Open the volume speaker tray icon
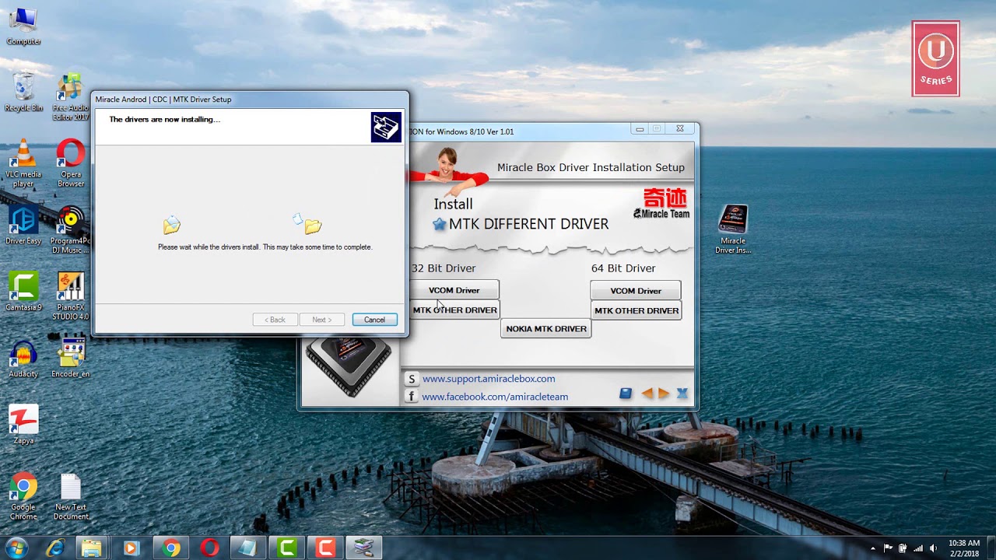 (932, 548)
